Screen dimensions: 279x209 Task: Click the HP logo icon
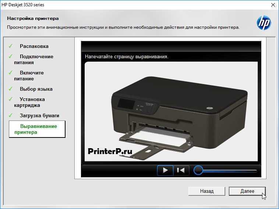click(x=264, y=23)
